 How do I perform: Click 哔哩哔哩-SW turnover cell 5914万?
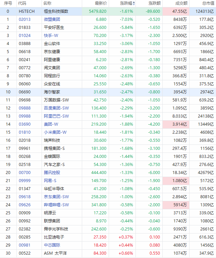176,205
